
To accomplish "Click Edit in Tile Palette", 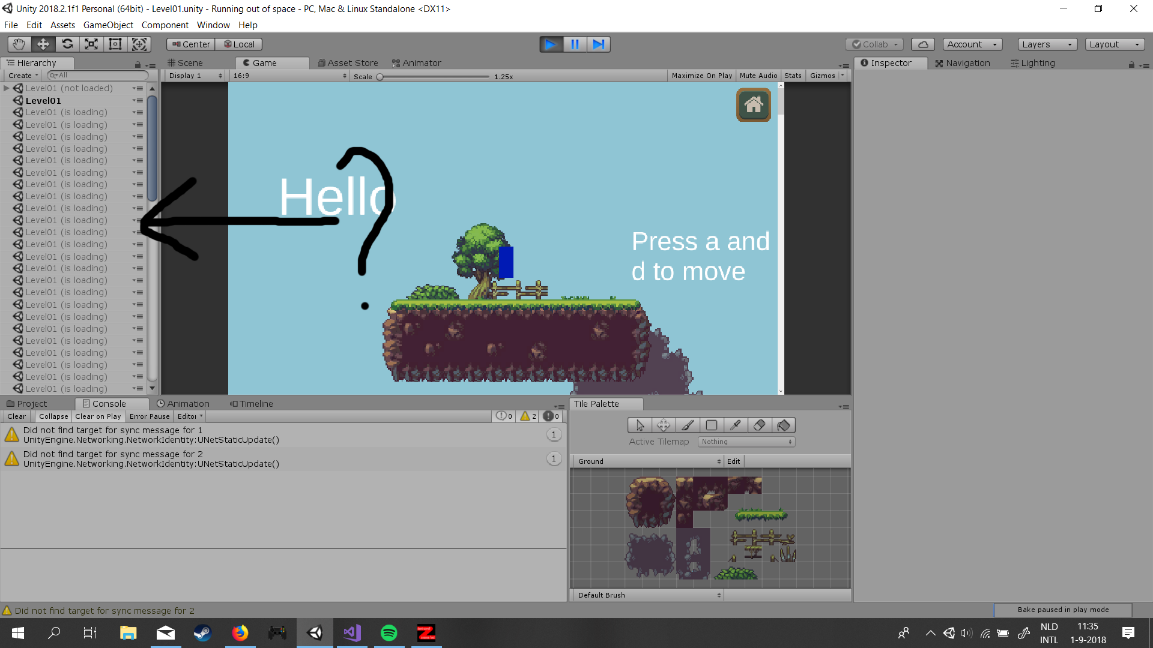I will [733, 461].
